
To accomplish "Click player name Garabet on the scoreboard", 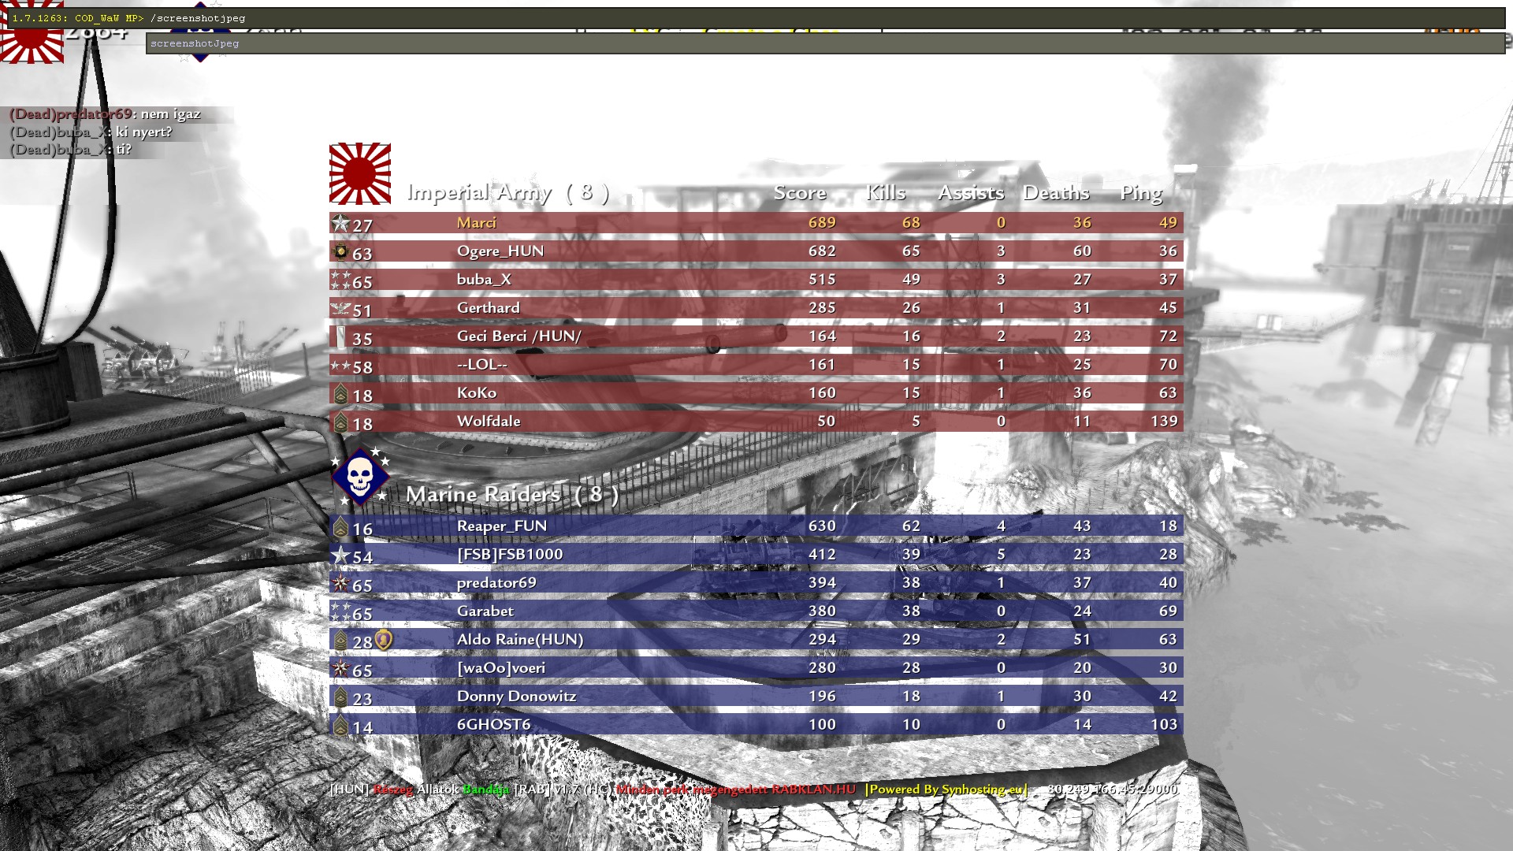I will pyautogui.click(x=485, y=611).
